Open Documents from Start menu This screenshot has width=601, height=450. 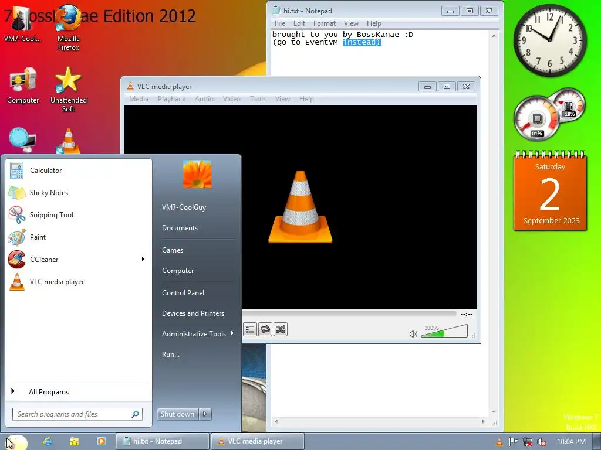180,228
